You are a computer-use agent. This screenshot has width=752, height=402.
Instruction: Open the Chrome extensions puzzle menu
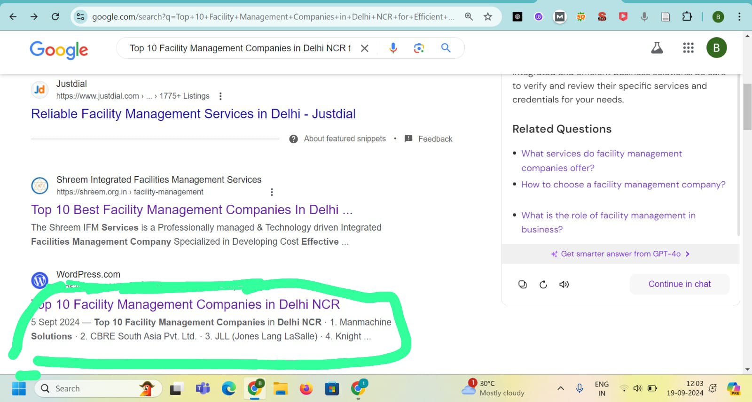[x=687, y=17]
